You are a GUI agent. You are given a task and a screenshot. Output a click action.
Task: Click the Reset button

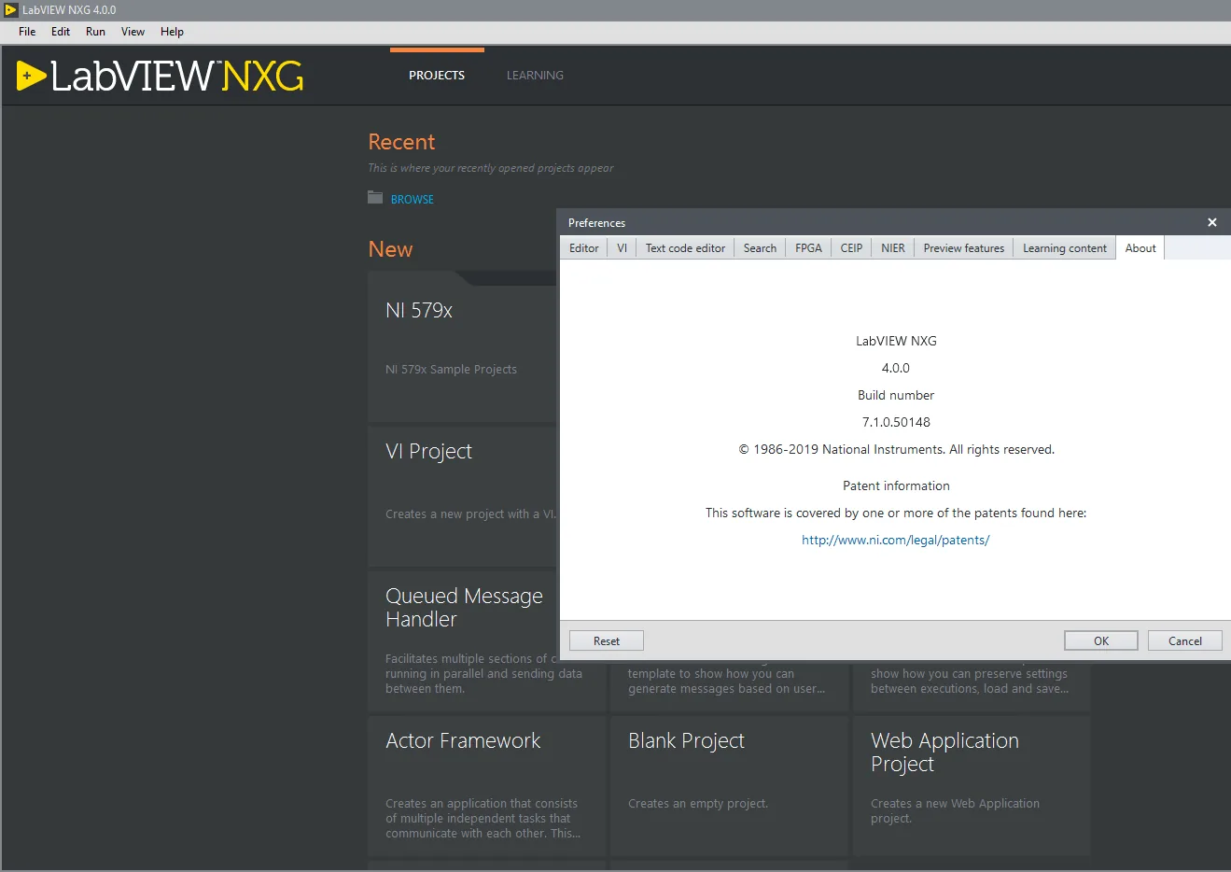click(607, 641)
